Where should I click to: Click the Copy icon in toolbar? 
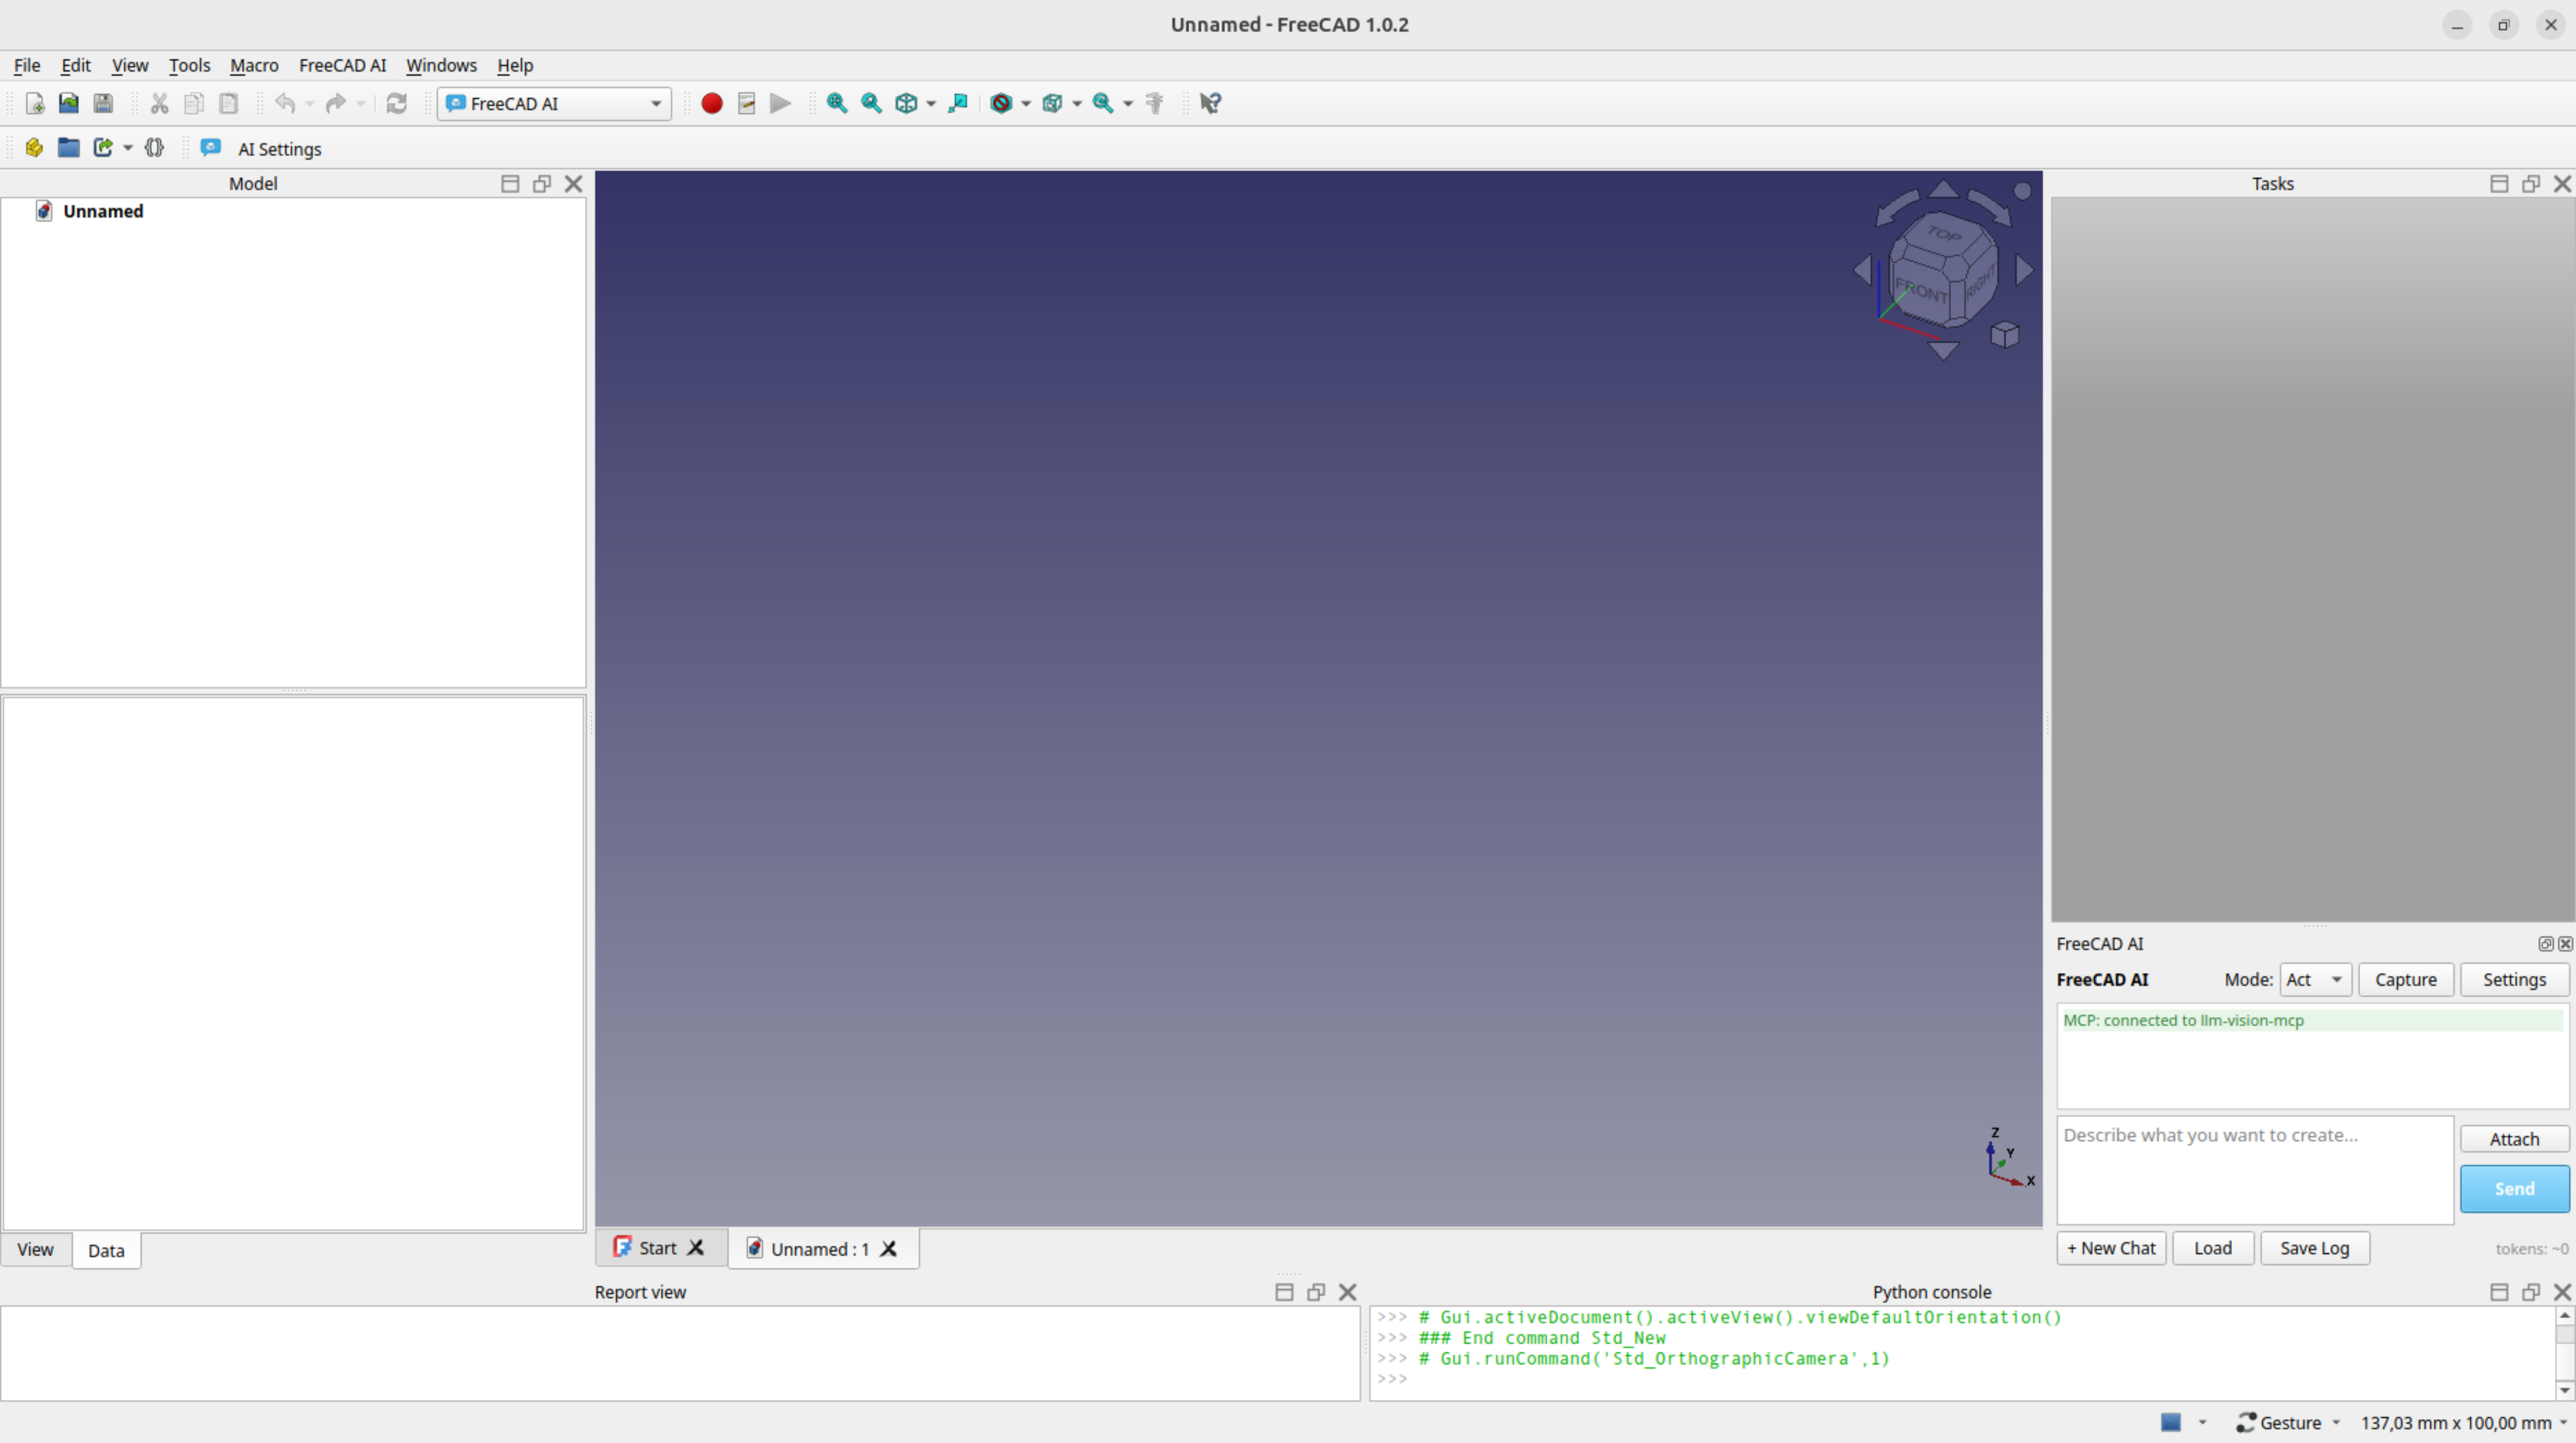(x=194, y=103)
